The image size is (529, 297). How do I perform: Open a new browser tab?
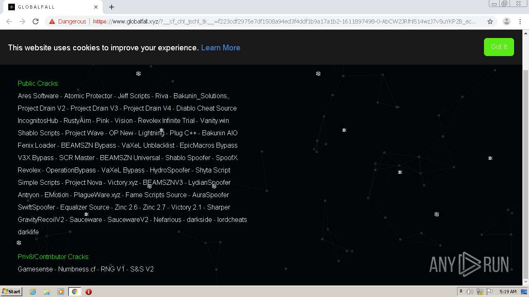pos(112,7)
